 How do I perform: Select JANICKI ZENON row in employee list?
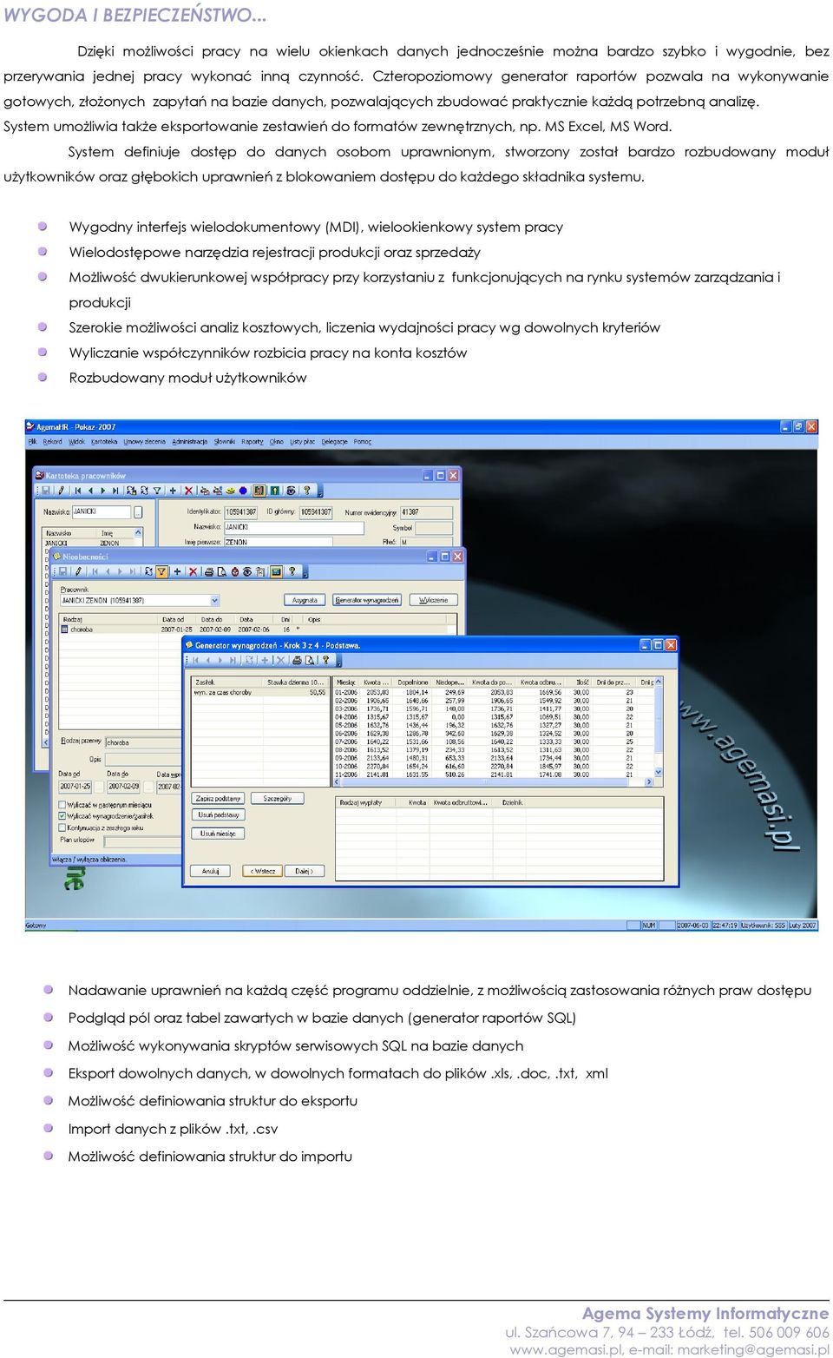coord(90,544)
